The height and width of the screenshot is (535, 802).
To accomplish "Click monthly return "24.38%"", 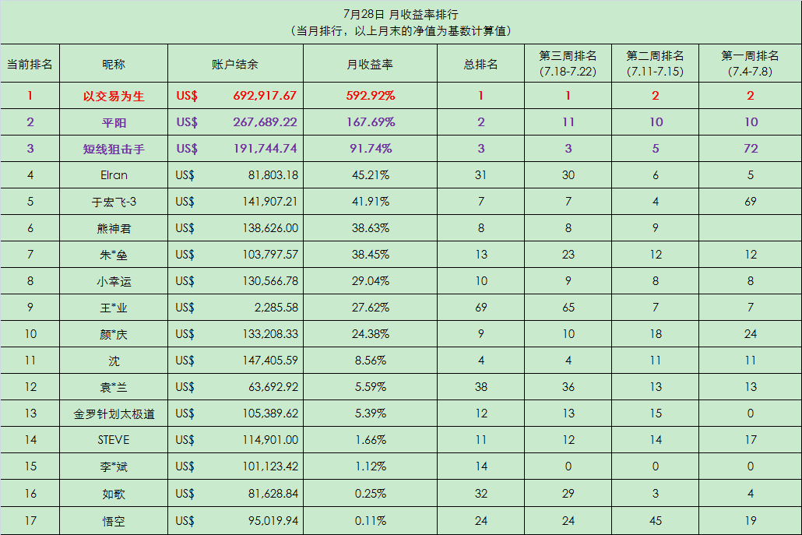I will (371, 334).
